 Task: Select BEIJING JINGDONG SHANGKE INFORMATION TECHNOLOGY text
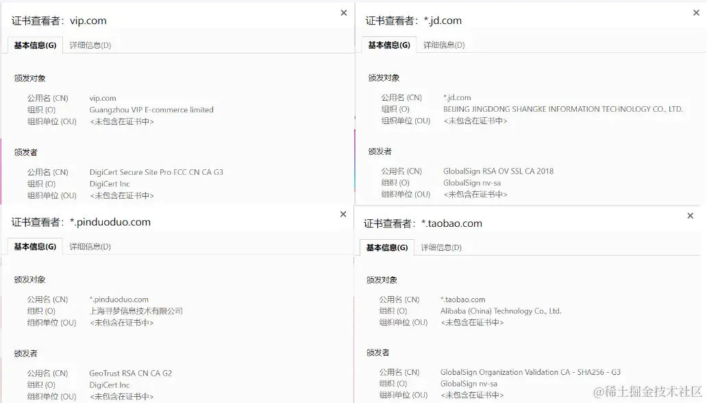click(563, 109)
